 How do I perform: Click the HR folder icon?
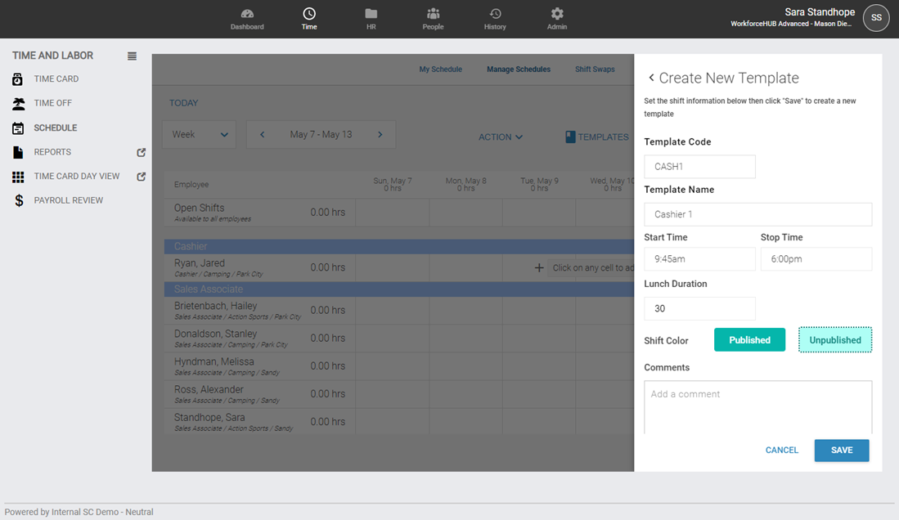(371, 14)
